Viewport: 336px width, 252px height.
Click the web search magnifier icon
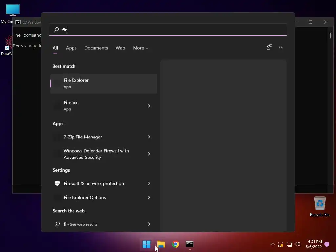(57, 224)
